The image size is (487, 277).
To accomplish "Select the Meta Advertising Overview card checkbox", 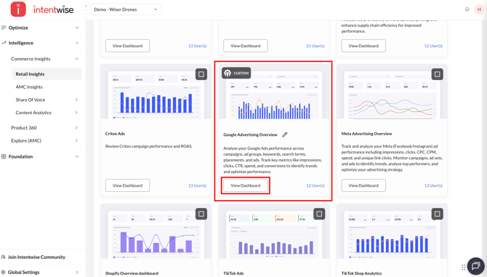I will tap(438, 74).
